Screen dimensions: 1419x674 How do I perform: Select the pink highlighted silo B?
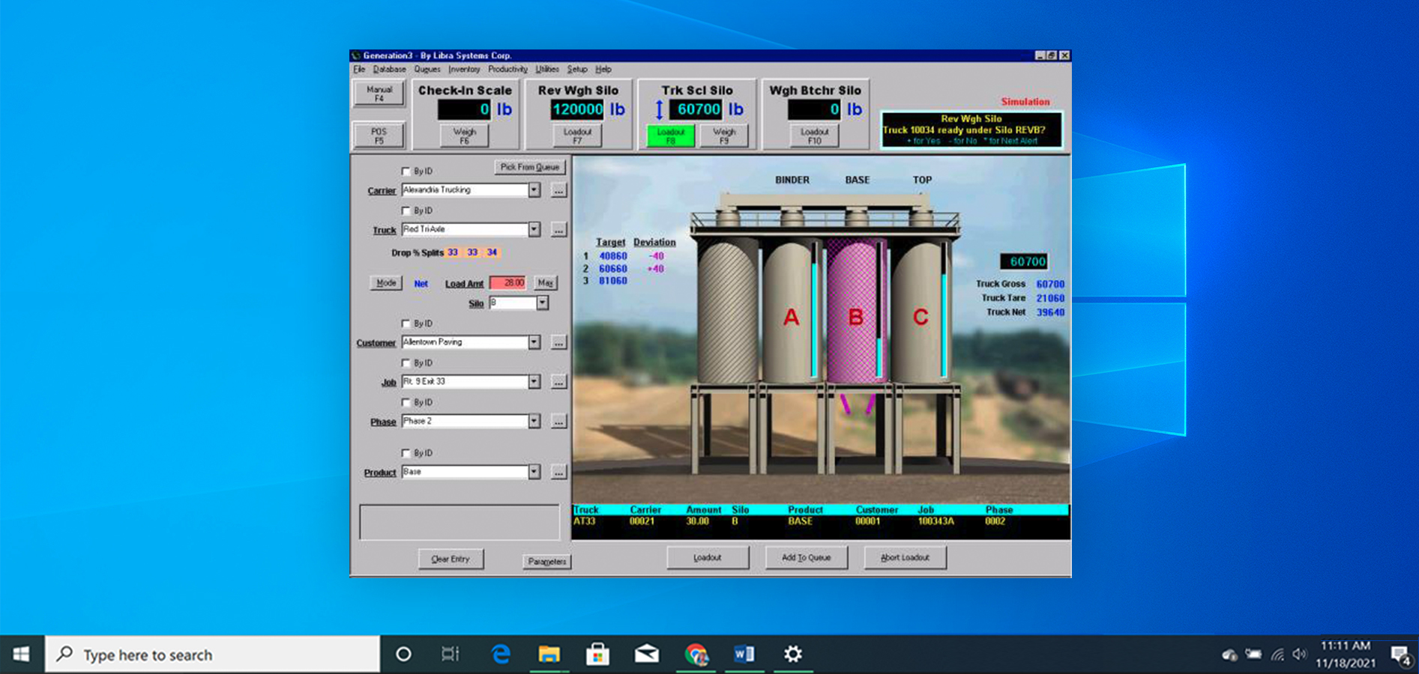point(855,312)
